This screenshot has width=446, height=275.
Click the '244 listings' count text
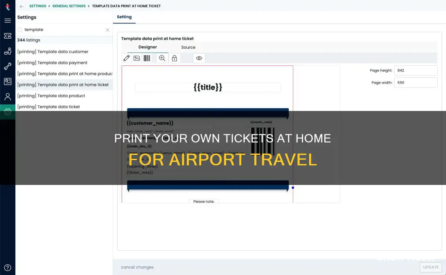click(29, 40)
